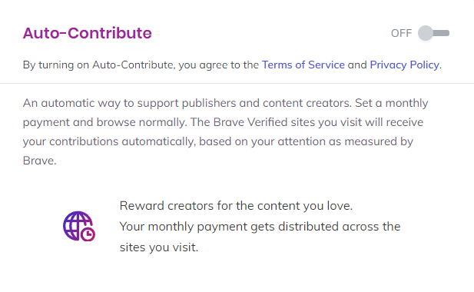
Task: Click the 'sites you visit.' text line
Action: click(x=159, y=247)
